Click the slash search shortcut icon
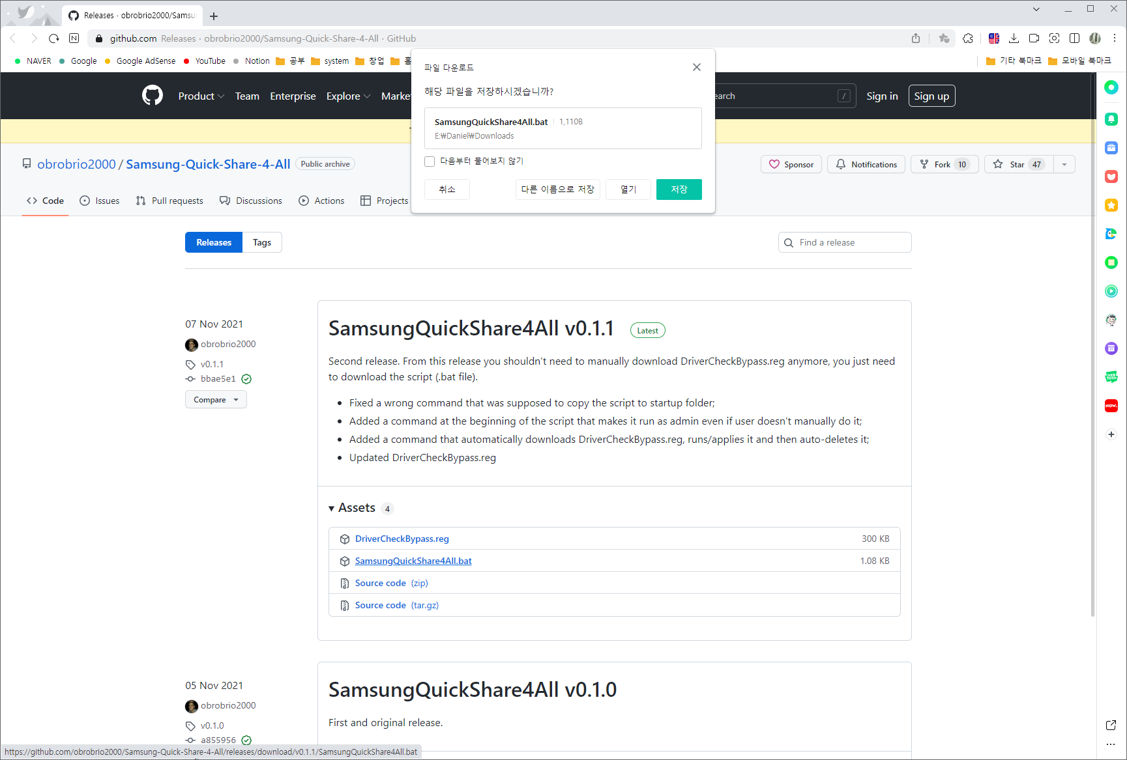 coord(844,96)
